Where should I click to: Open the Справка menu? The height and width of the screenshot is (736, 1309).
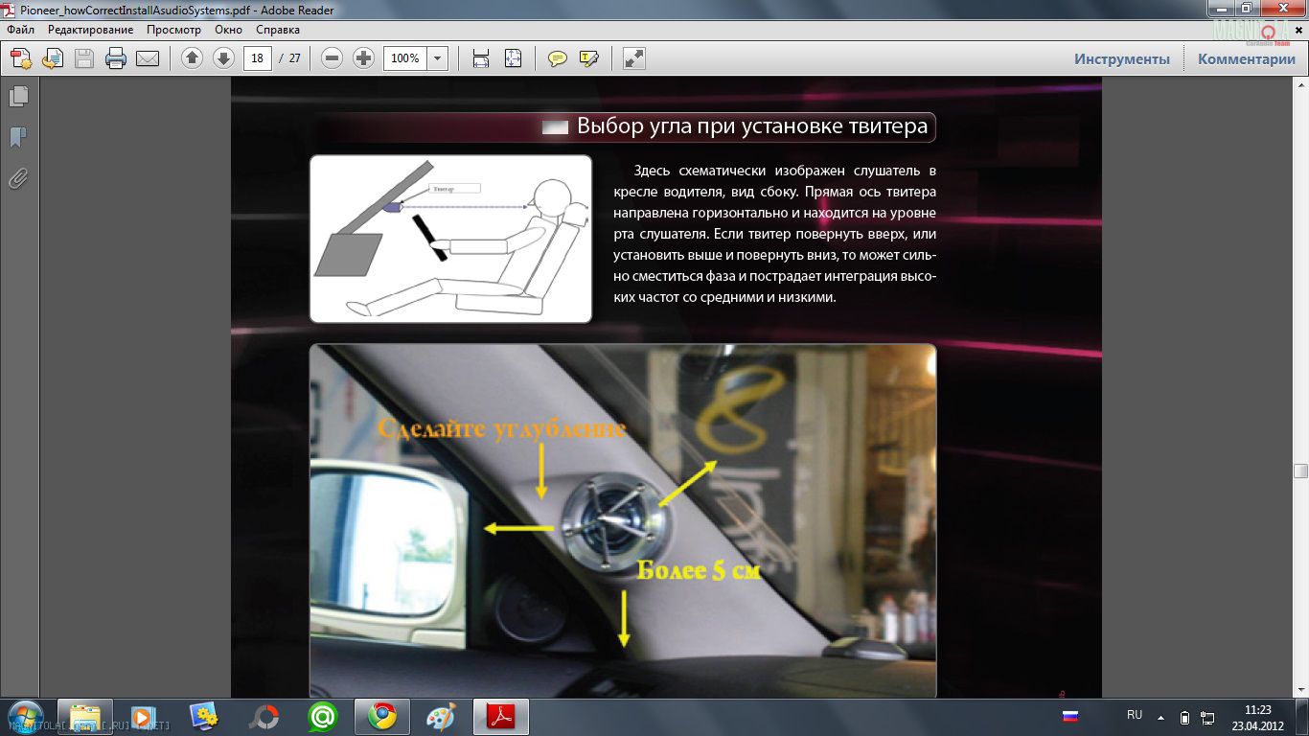click(278, 30)
